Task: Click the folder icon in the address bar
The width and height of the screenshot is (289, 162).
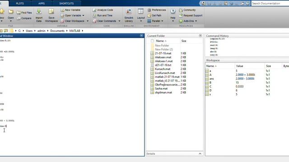Action: pos(12,31)
